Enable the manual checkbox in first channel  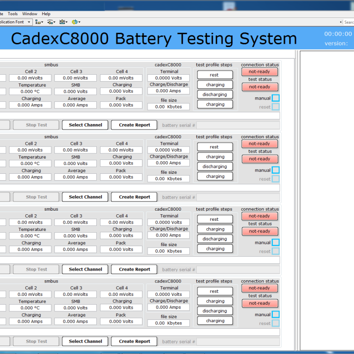point(276,98)
